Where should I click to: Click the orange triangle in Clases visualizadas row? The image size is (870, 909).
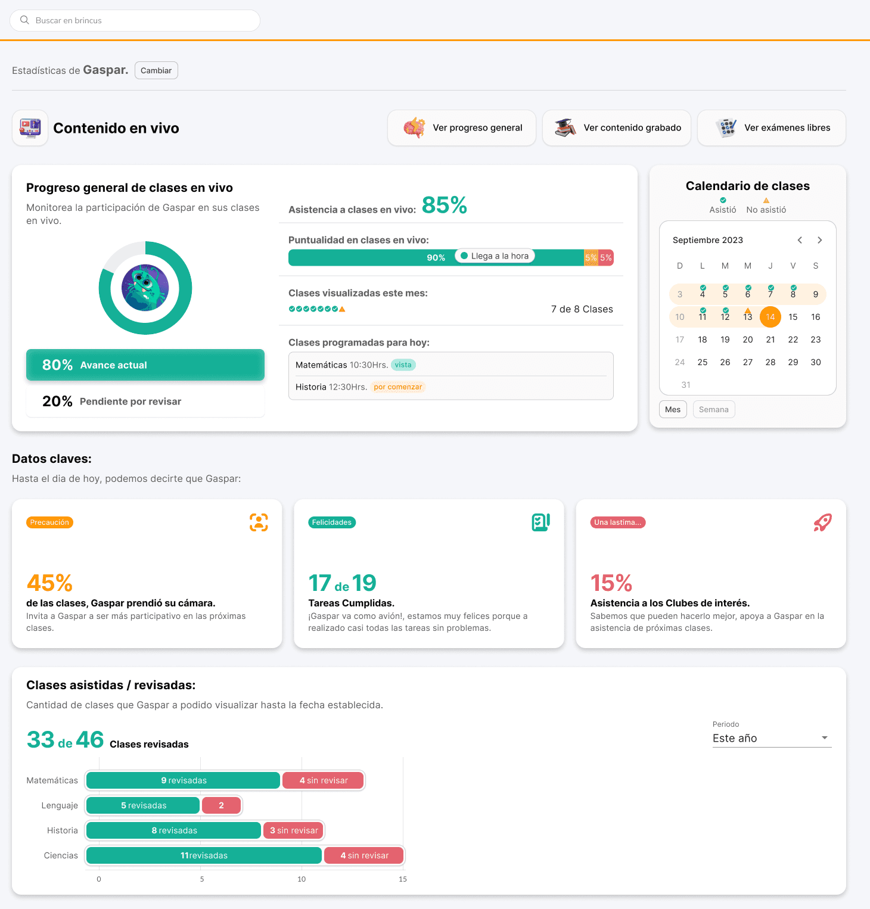(342, 309)
